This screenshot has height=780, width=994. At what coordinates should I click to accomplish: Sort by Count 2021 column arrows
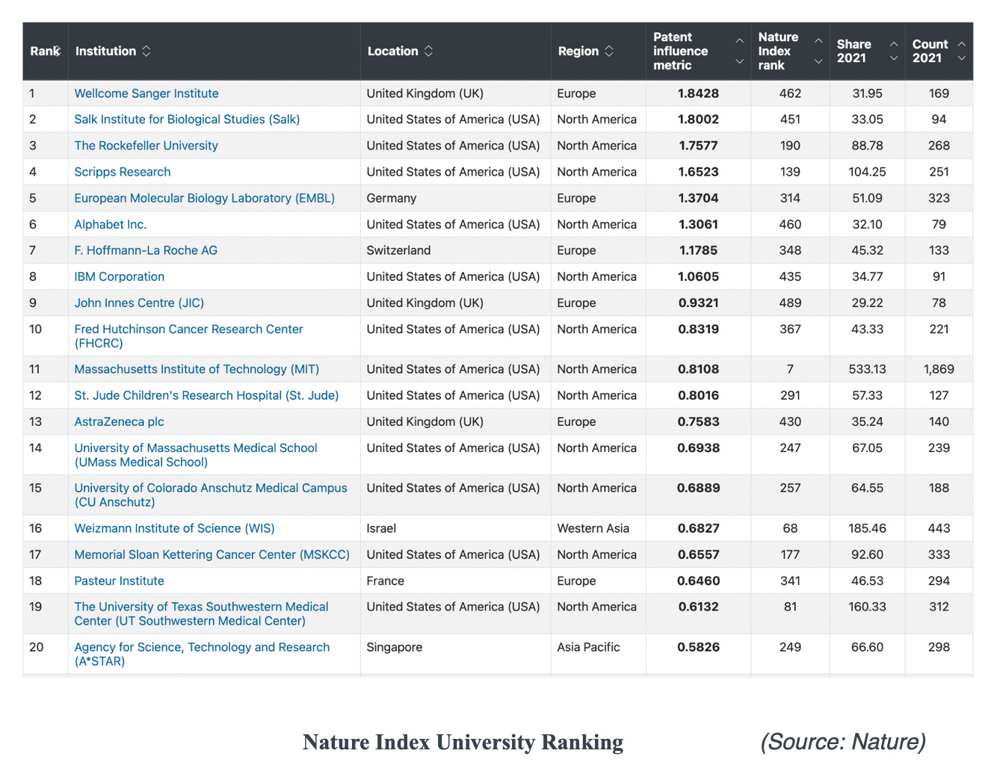pos(962,51)
